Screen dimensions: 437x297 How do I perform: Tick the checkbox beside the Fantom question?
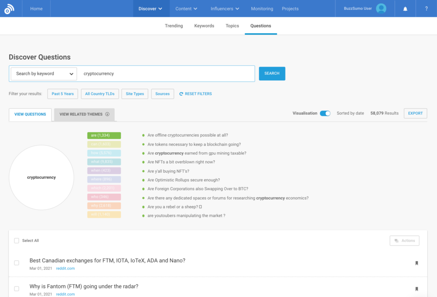[x=16, y=288]
